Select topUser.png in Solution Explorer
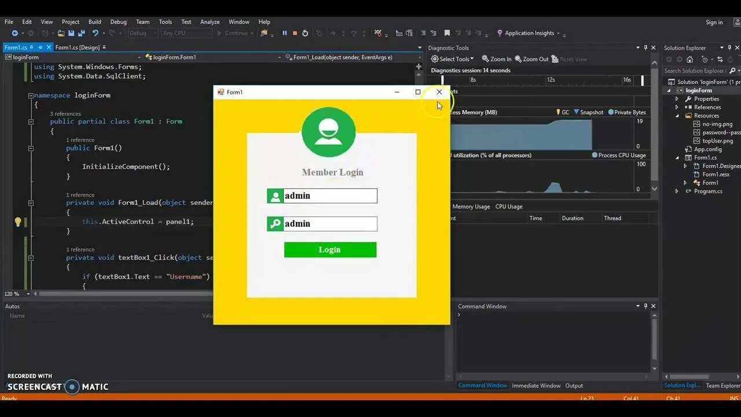The image size is (741, 417). point(717,141)
